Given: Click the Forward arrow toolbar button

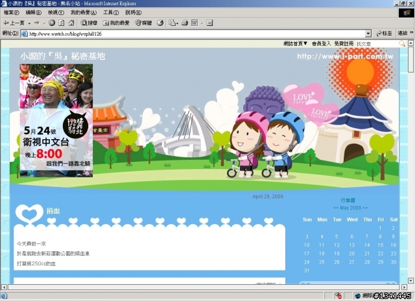Looking at the screenshot, I should (37, 23).
